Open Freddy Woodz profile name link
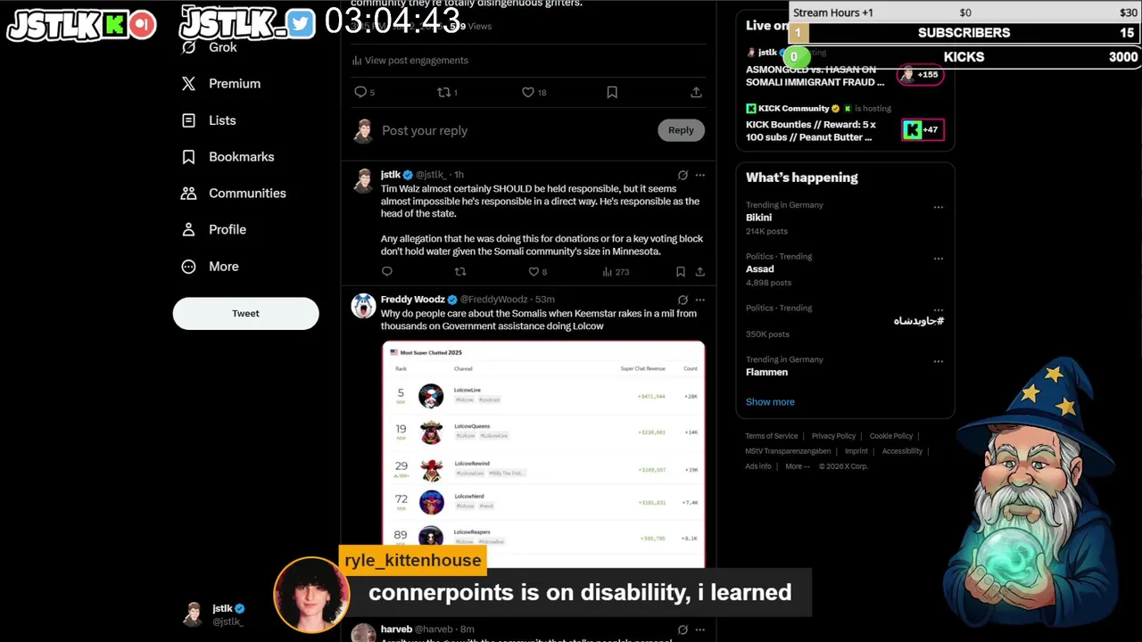 [412, 300]
